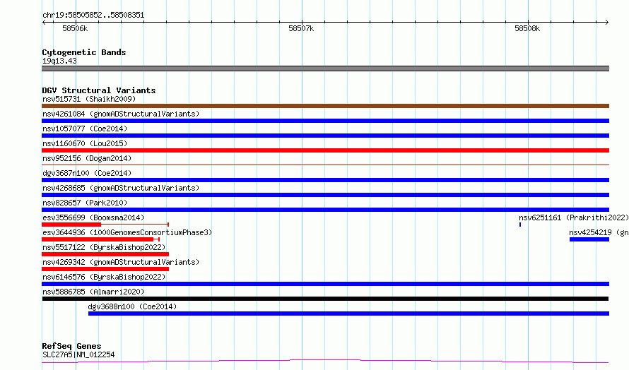Click the red bar under nsv4269342
The height and width of the screenshot is (370, 629).
click(105, 269)
